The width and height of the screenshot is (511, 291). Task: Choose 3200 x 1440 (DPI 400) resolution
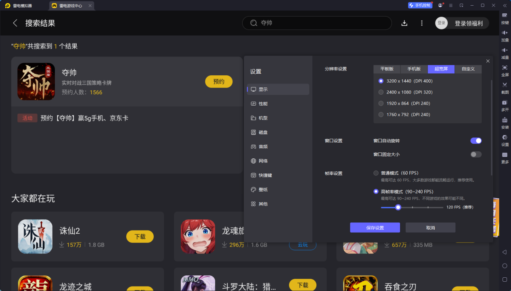(381, 81)
